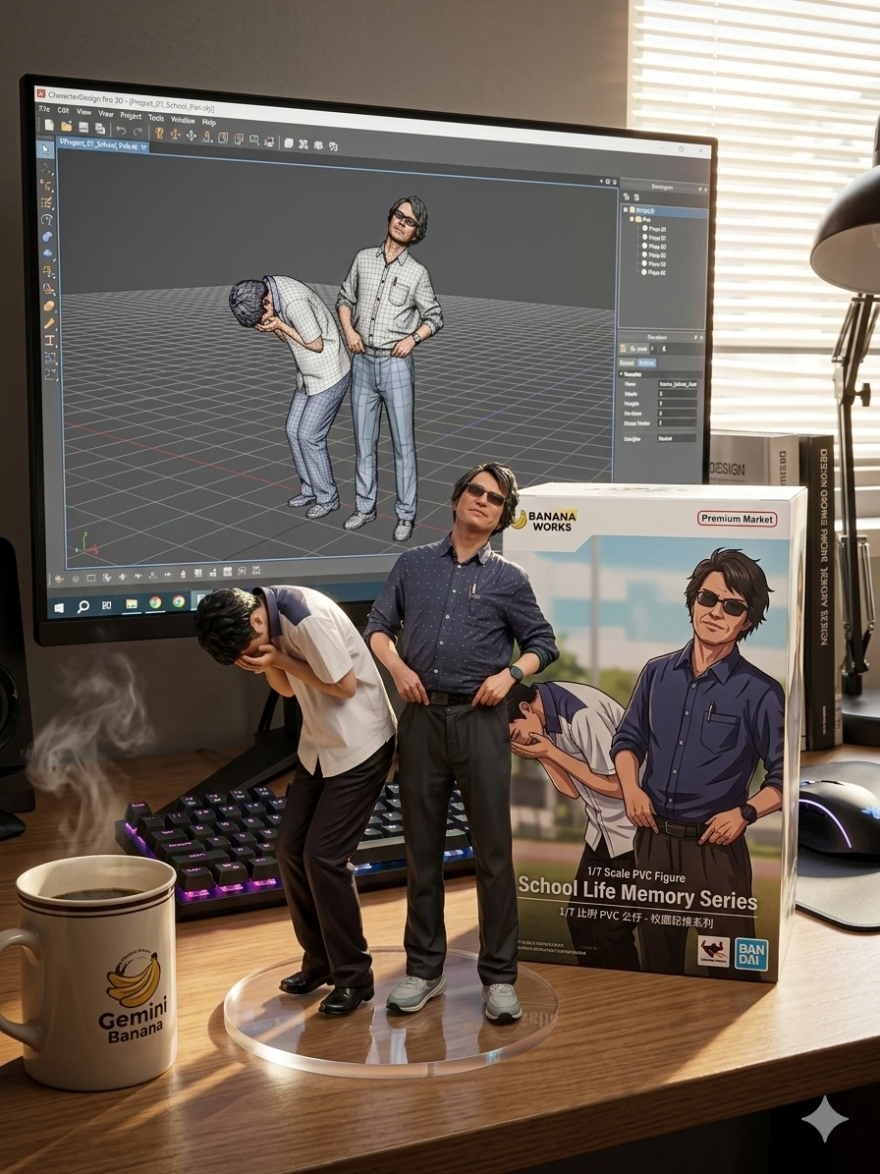This screenshot has width=880, height=1174.
Task: Toggle the rectangle frame icon below viewport
Action: pyautogui.click(x=92, y=577)
